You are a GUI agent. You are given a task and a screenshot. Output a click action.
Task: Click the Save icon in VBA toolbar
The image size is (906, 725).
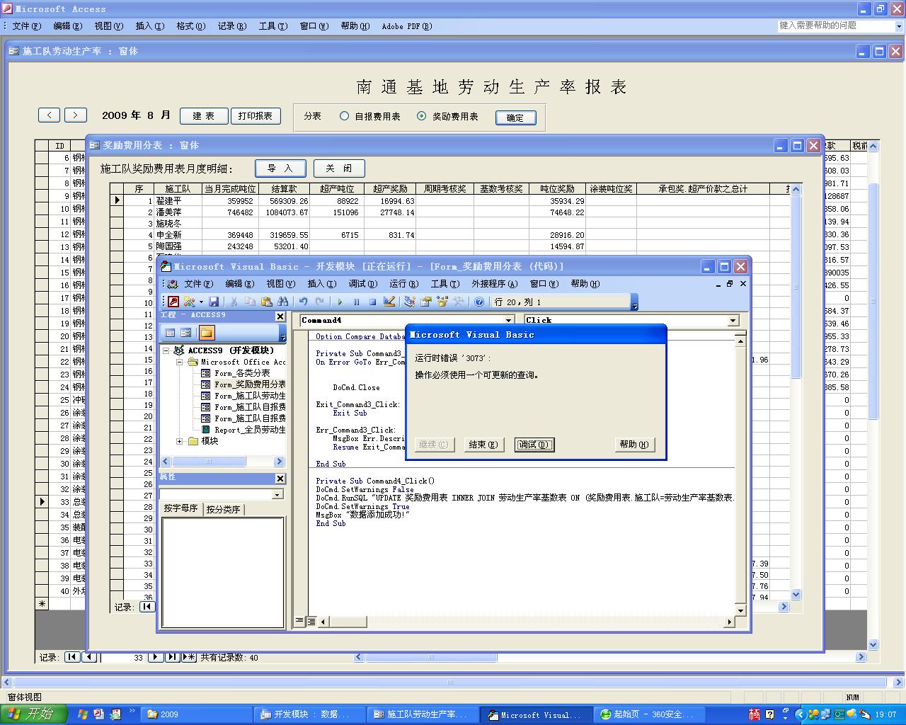click(x=214, y=302)
